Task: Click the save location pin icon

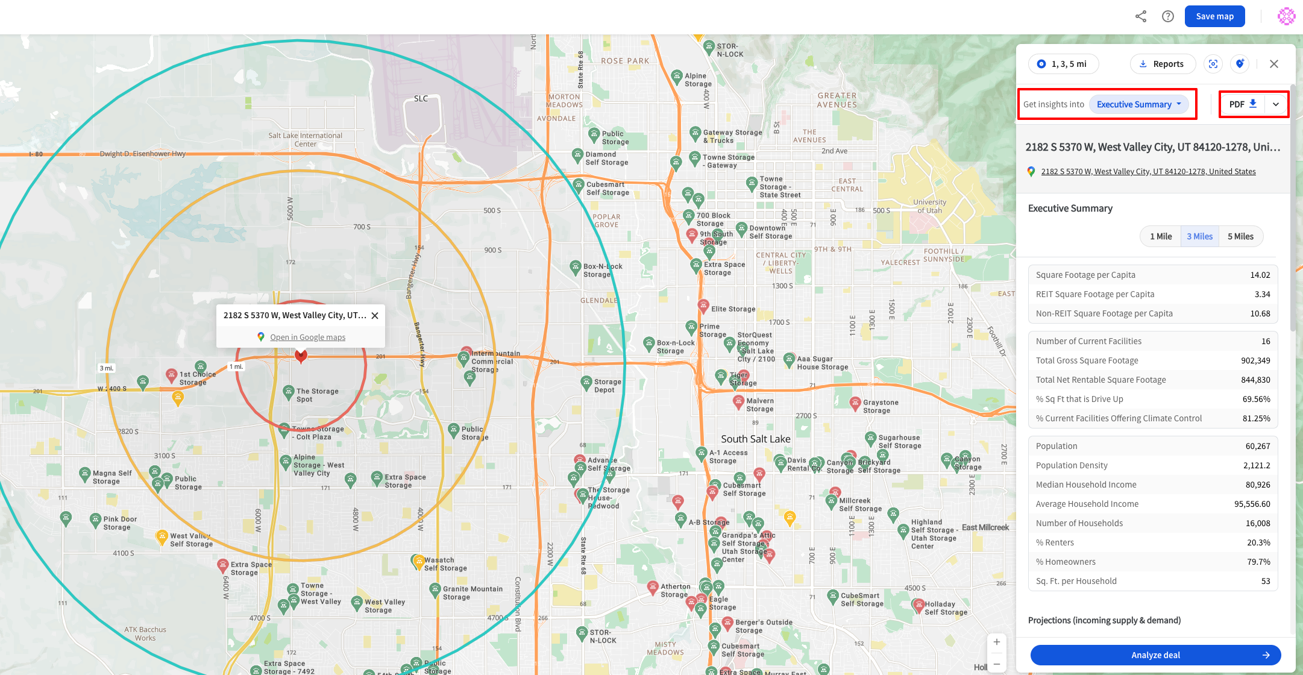Action: [1240, 64]
